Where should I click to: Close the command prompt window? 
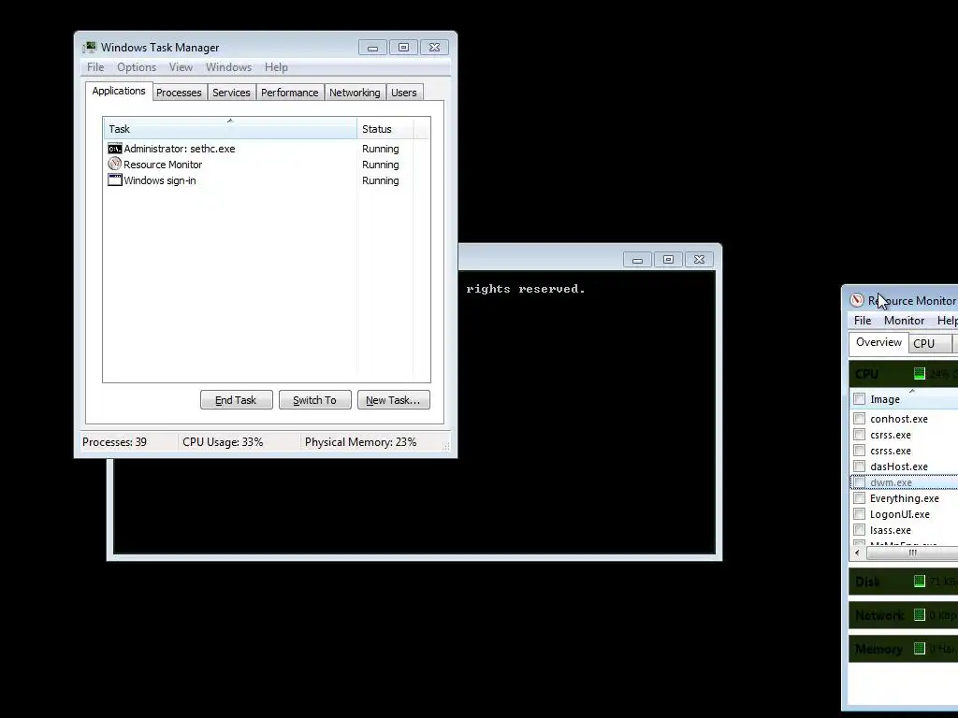(699, 260)
